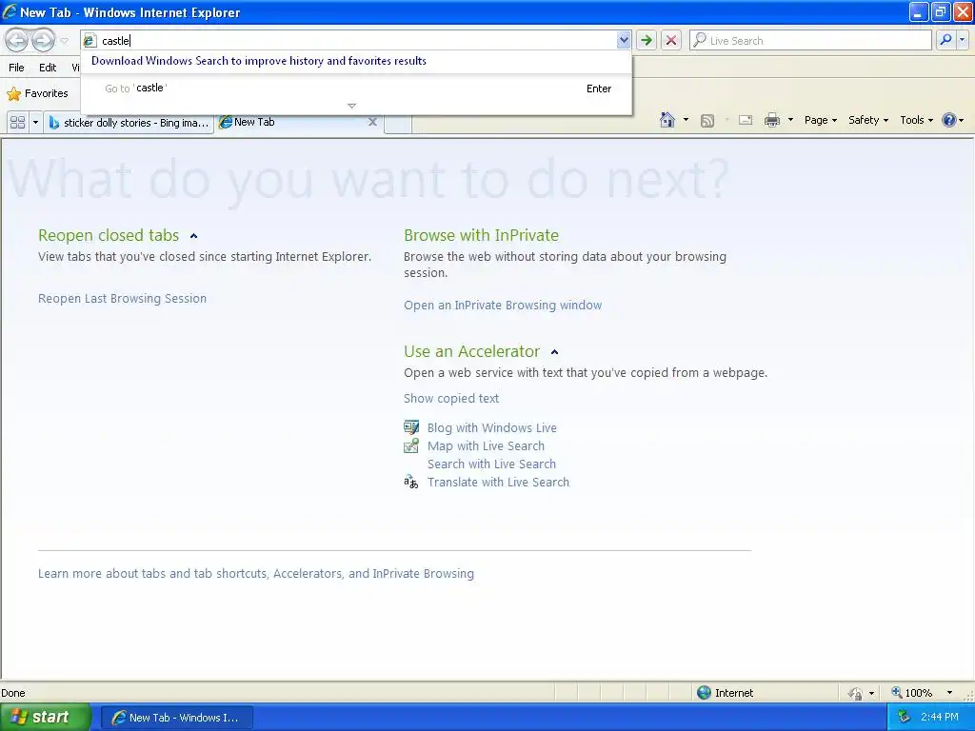Viewport: 975px width, 731px height.
Task: Click the Browse with InPrivate heading
Action: click(481, 235)
